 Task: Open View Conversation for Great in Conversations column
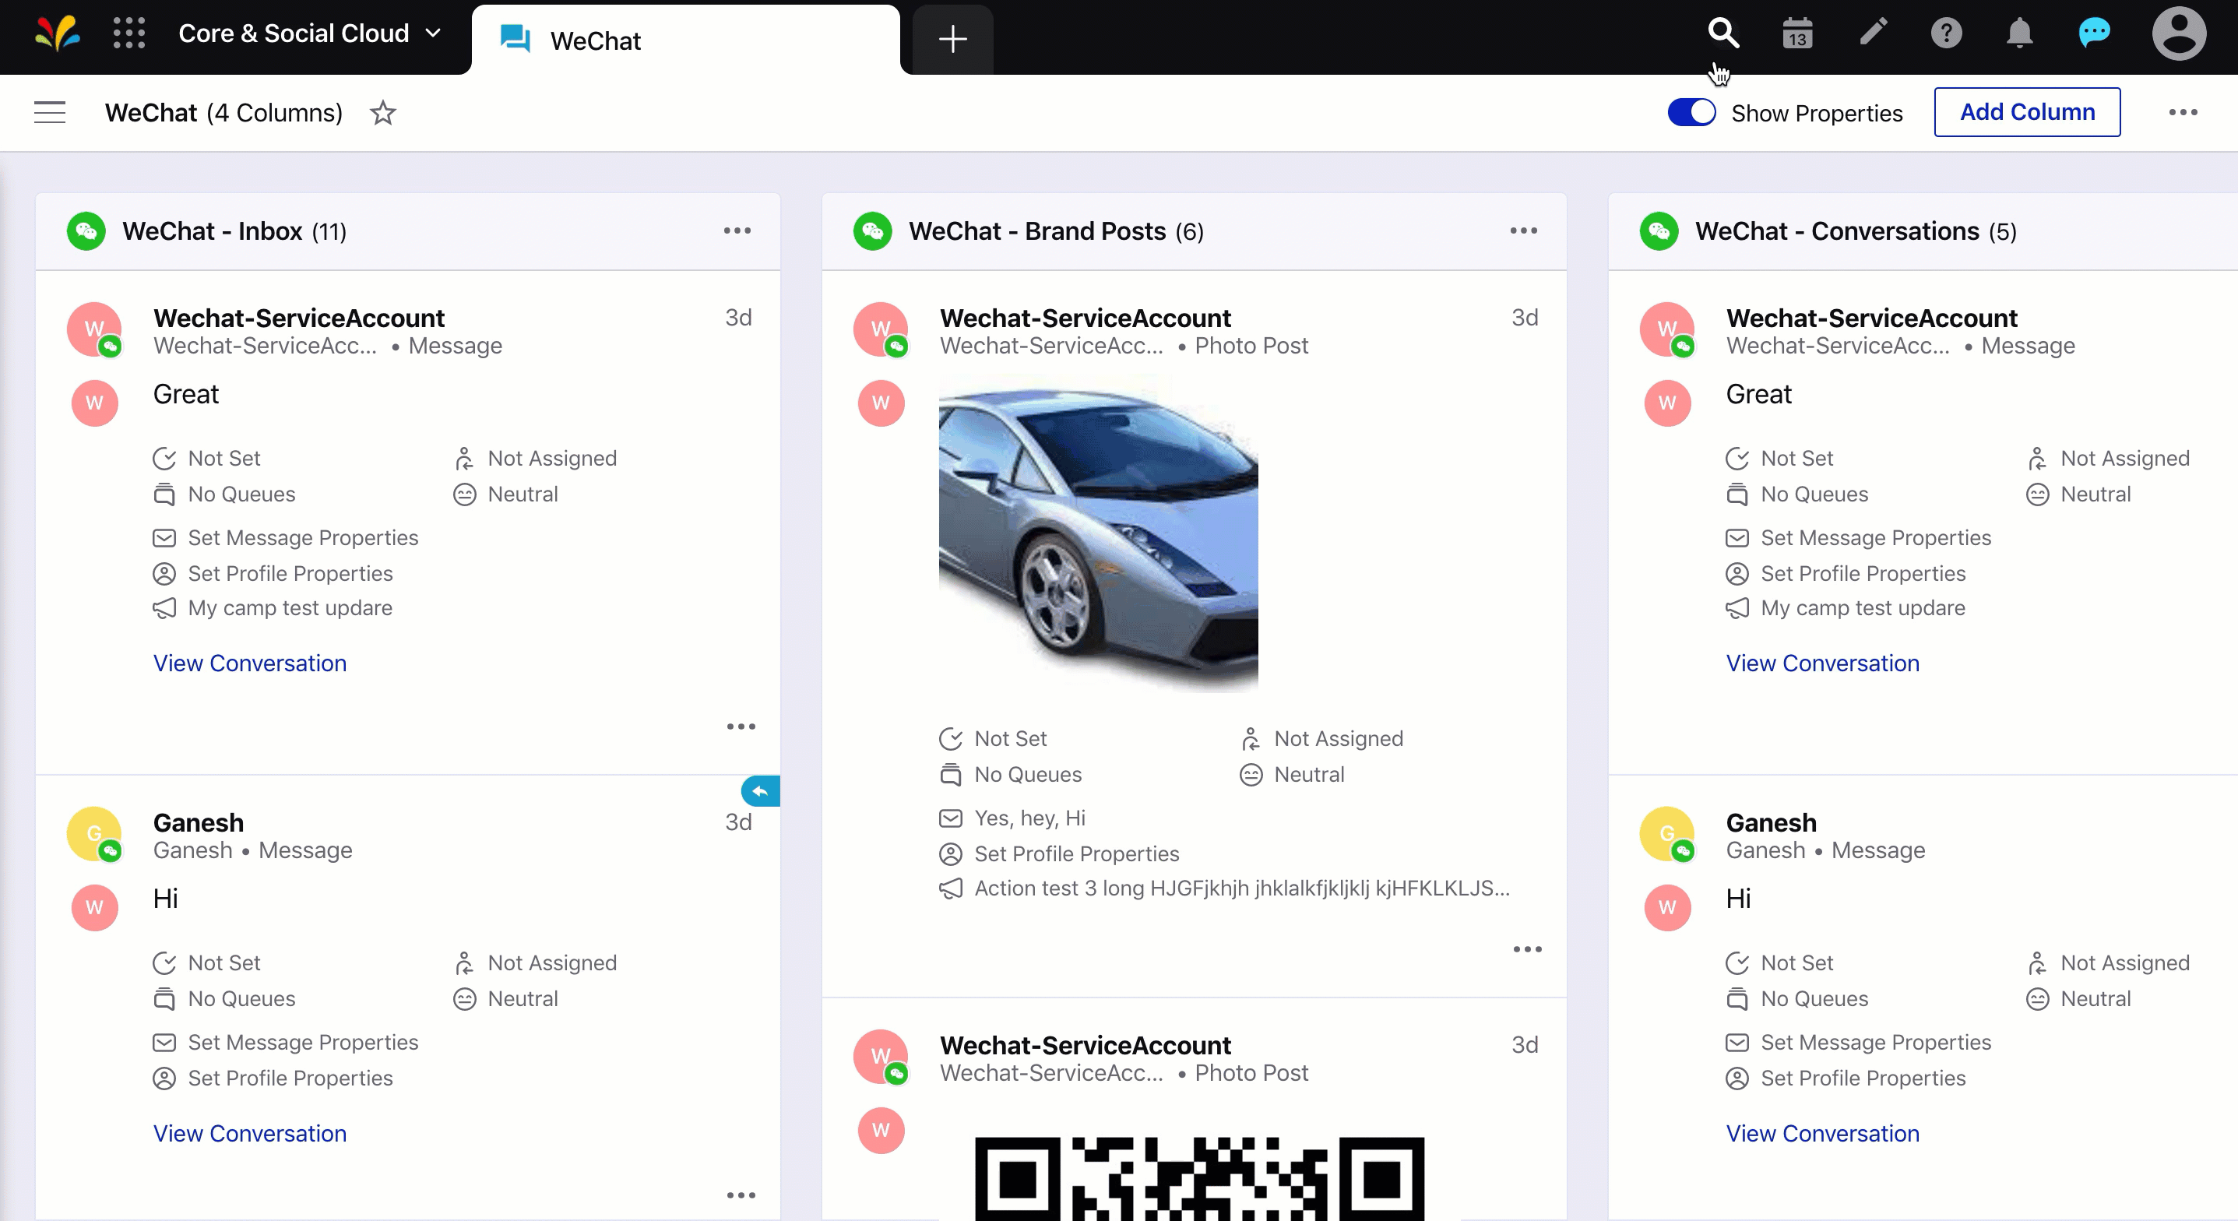(1822, 663)
